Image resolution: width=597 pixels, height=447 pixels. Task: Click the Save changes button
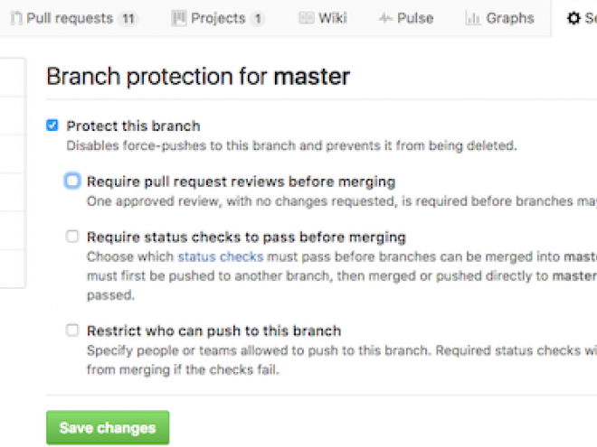[x=108, y=428]
